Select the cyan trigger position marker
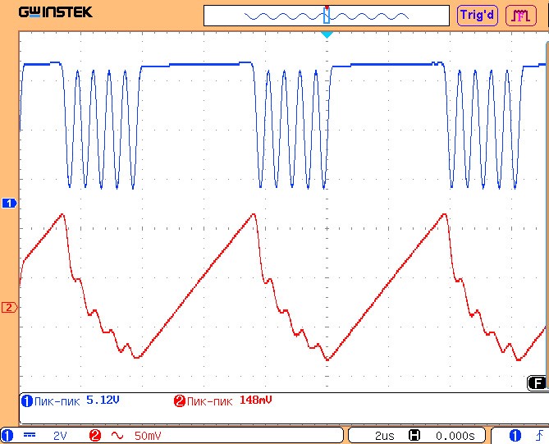The height and width of the screenshot is (444, 549). 327,34
